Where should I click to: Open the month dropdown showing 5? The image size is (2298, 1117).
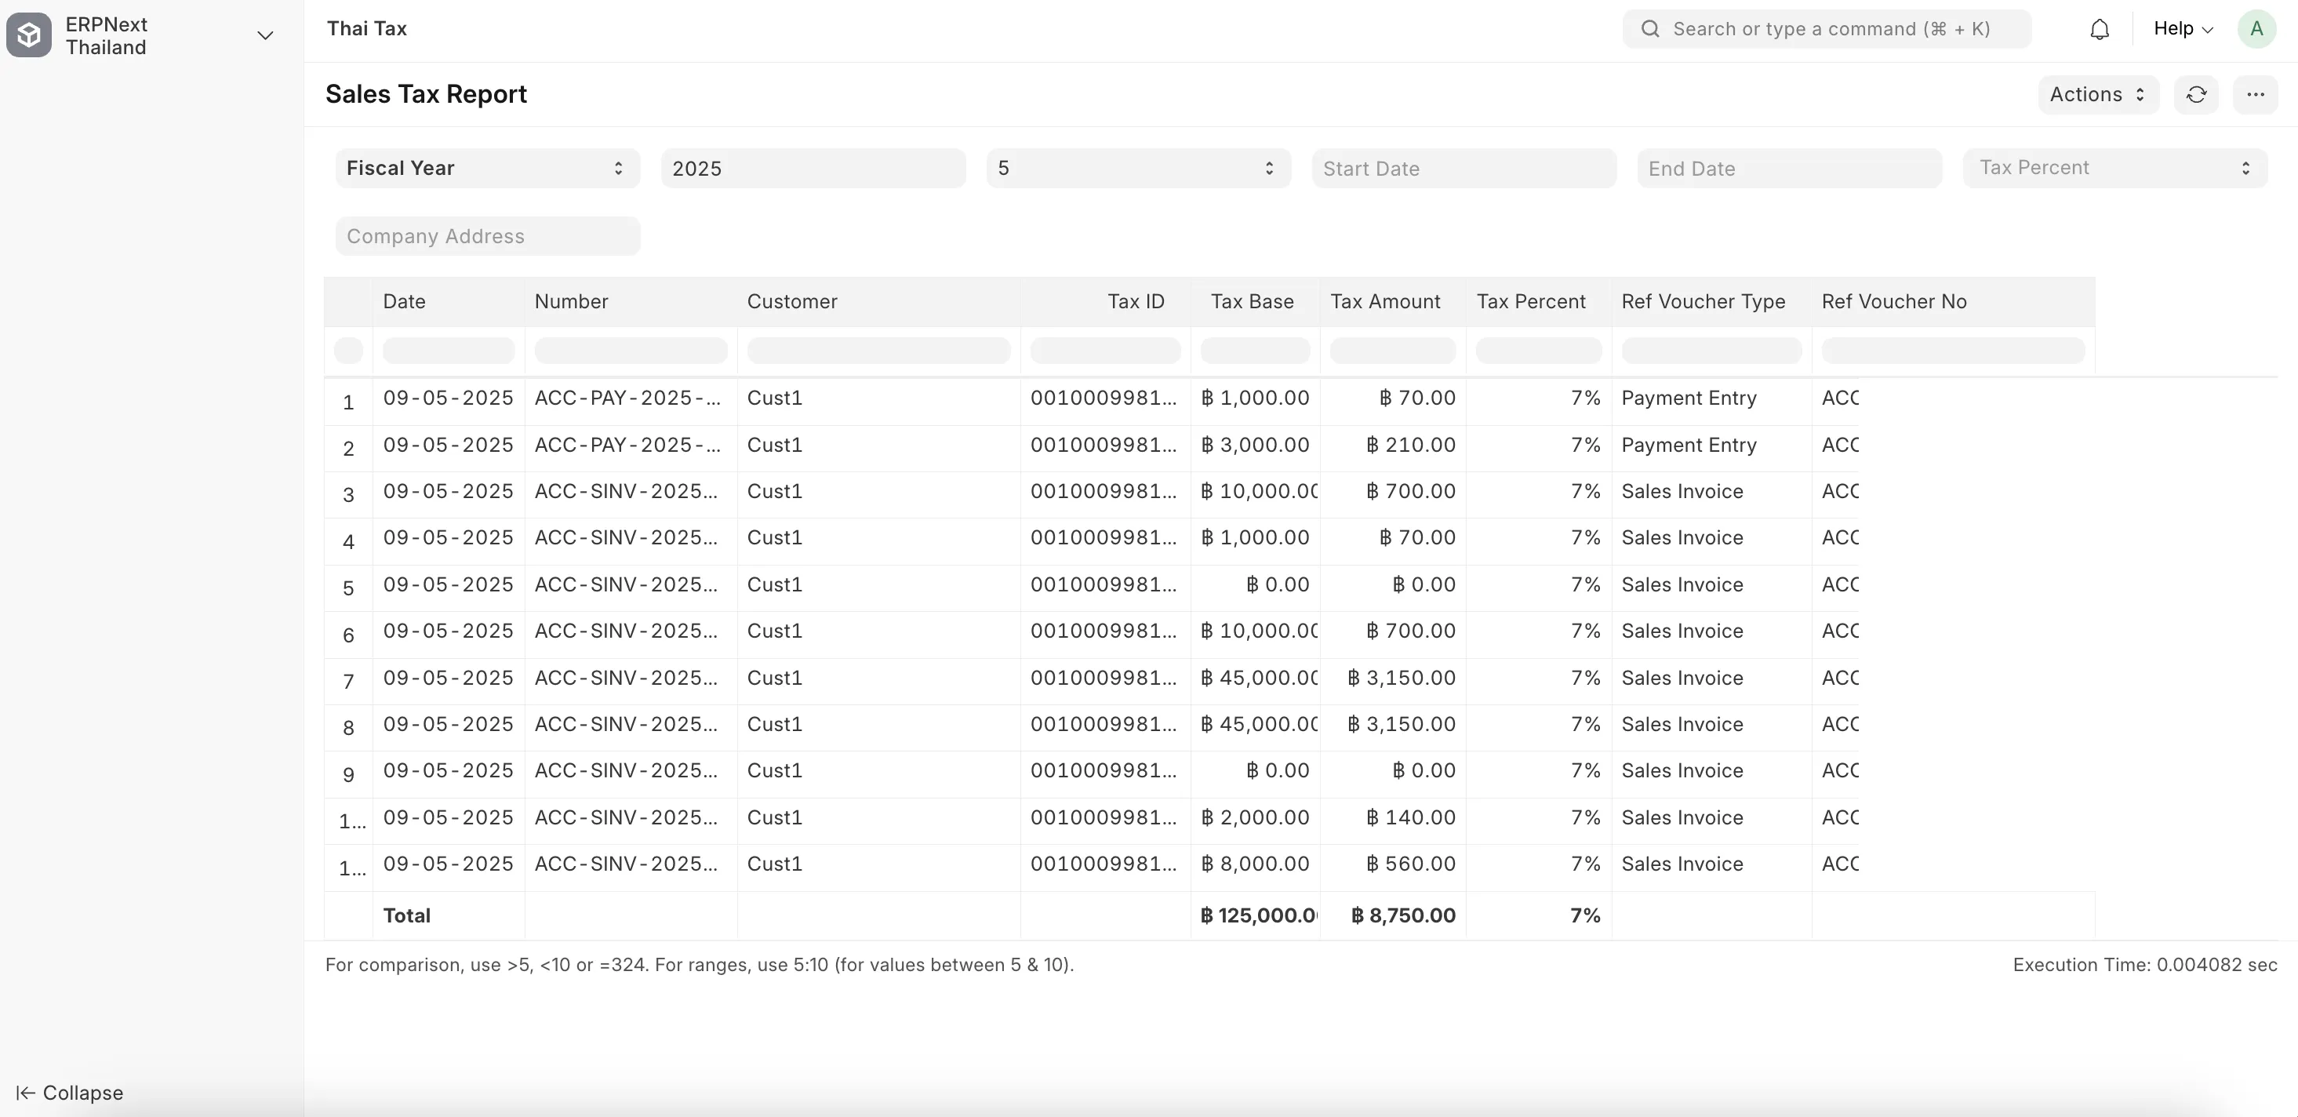point(1137,169)
